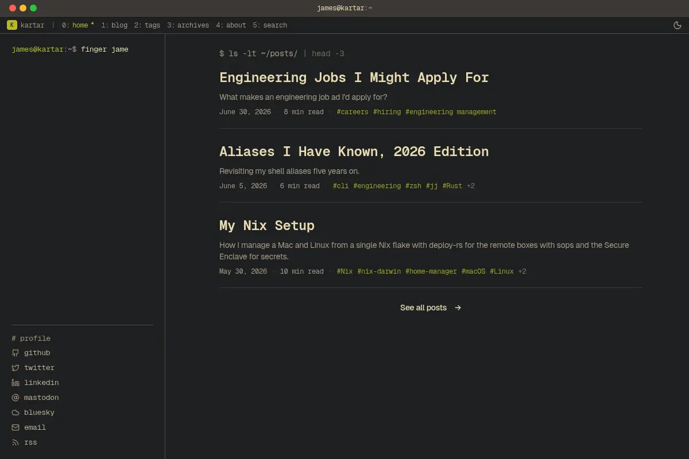Click the email text link
This screenshot has width=689, height=459.
pos(35,427)
